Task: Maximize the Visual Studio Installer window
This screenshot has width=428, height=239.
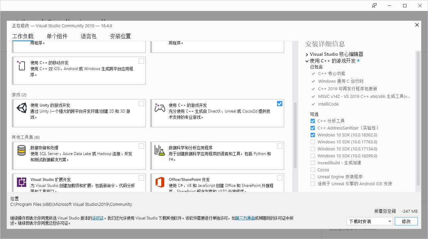Action: (x=405, y=6)
